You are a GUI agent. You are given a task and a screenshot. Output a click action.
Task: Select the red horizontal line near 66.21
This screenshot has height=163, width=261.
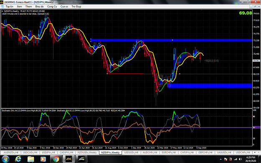pos(180,74)
